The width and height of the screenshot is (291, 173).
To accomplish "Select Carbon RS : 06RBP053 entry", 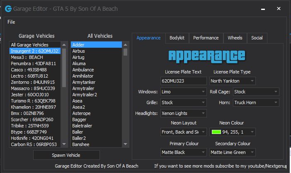I will 35,144.
